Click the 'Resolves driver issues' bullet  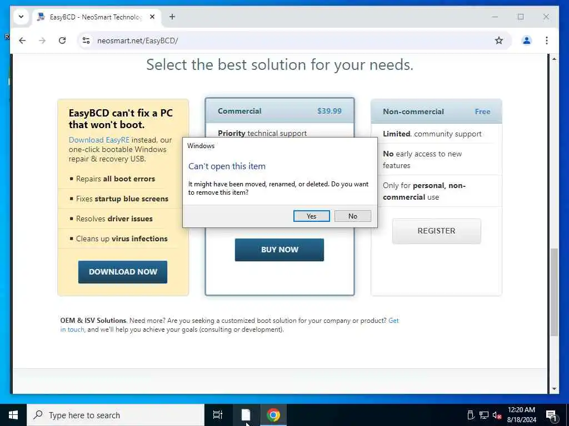coord(114,219)
